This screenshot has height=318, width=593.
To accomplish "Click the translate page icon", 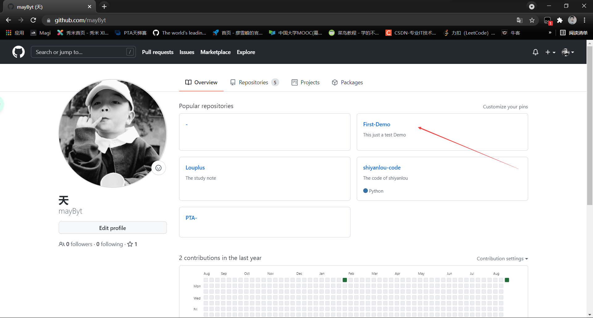I will click(519, 20).
